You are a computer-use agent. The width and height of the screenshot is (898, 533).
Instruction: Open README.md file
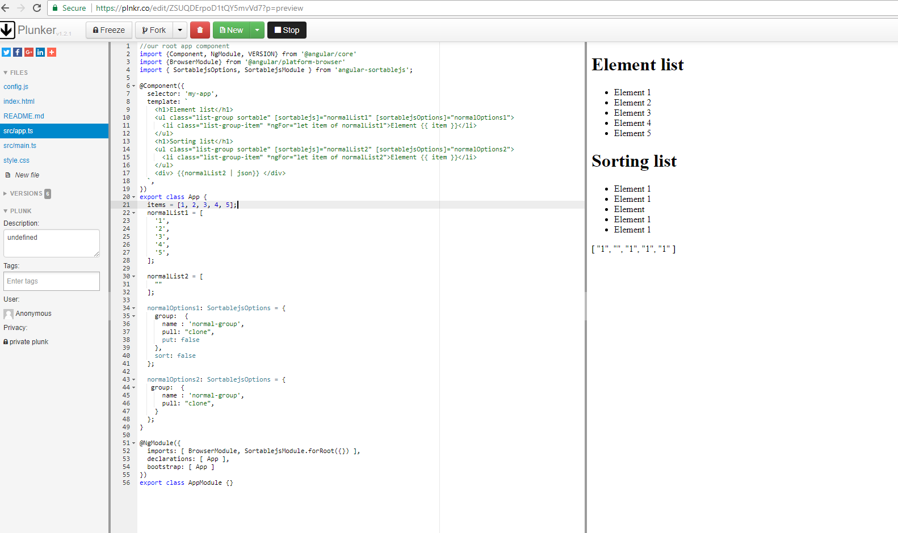coord(24,116)
